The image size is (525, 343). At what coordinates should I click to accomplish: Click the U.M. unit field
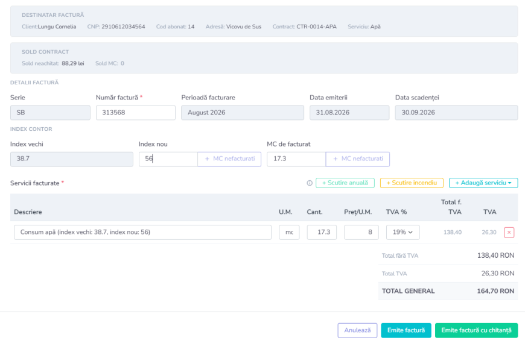[289, 232]
